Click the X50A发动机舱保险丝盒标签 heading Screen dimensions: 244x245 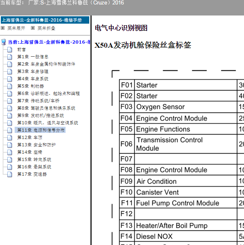coord(143,45)
